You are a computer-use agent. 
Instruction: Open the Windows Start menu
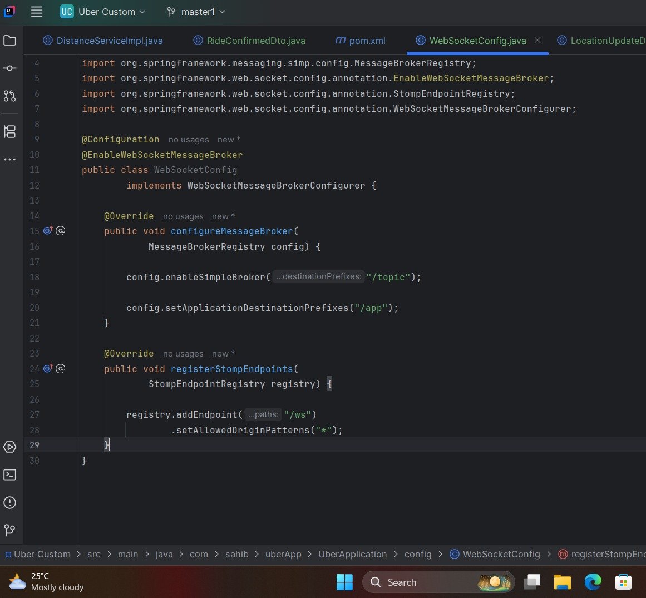point(344,582)
